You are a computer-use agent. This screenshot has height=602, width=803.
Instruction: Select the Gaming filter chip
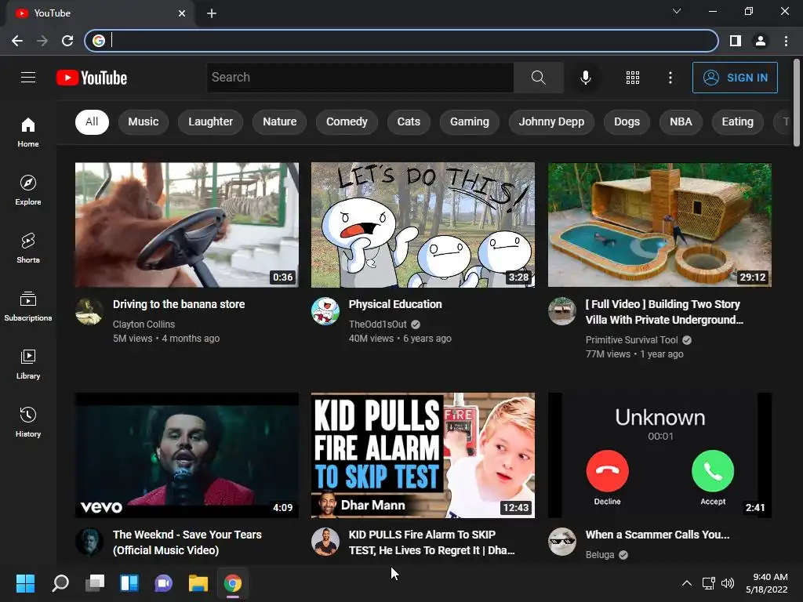point(470,121)
